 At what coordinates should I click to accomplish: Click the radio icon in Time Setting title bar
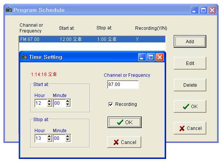(x=24, y=57)
